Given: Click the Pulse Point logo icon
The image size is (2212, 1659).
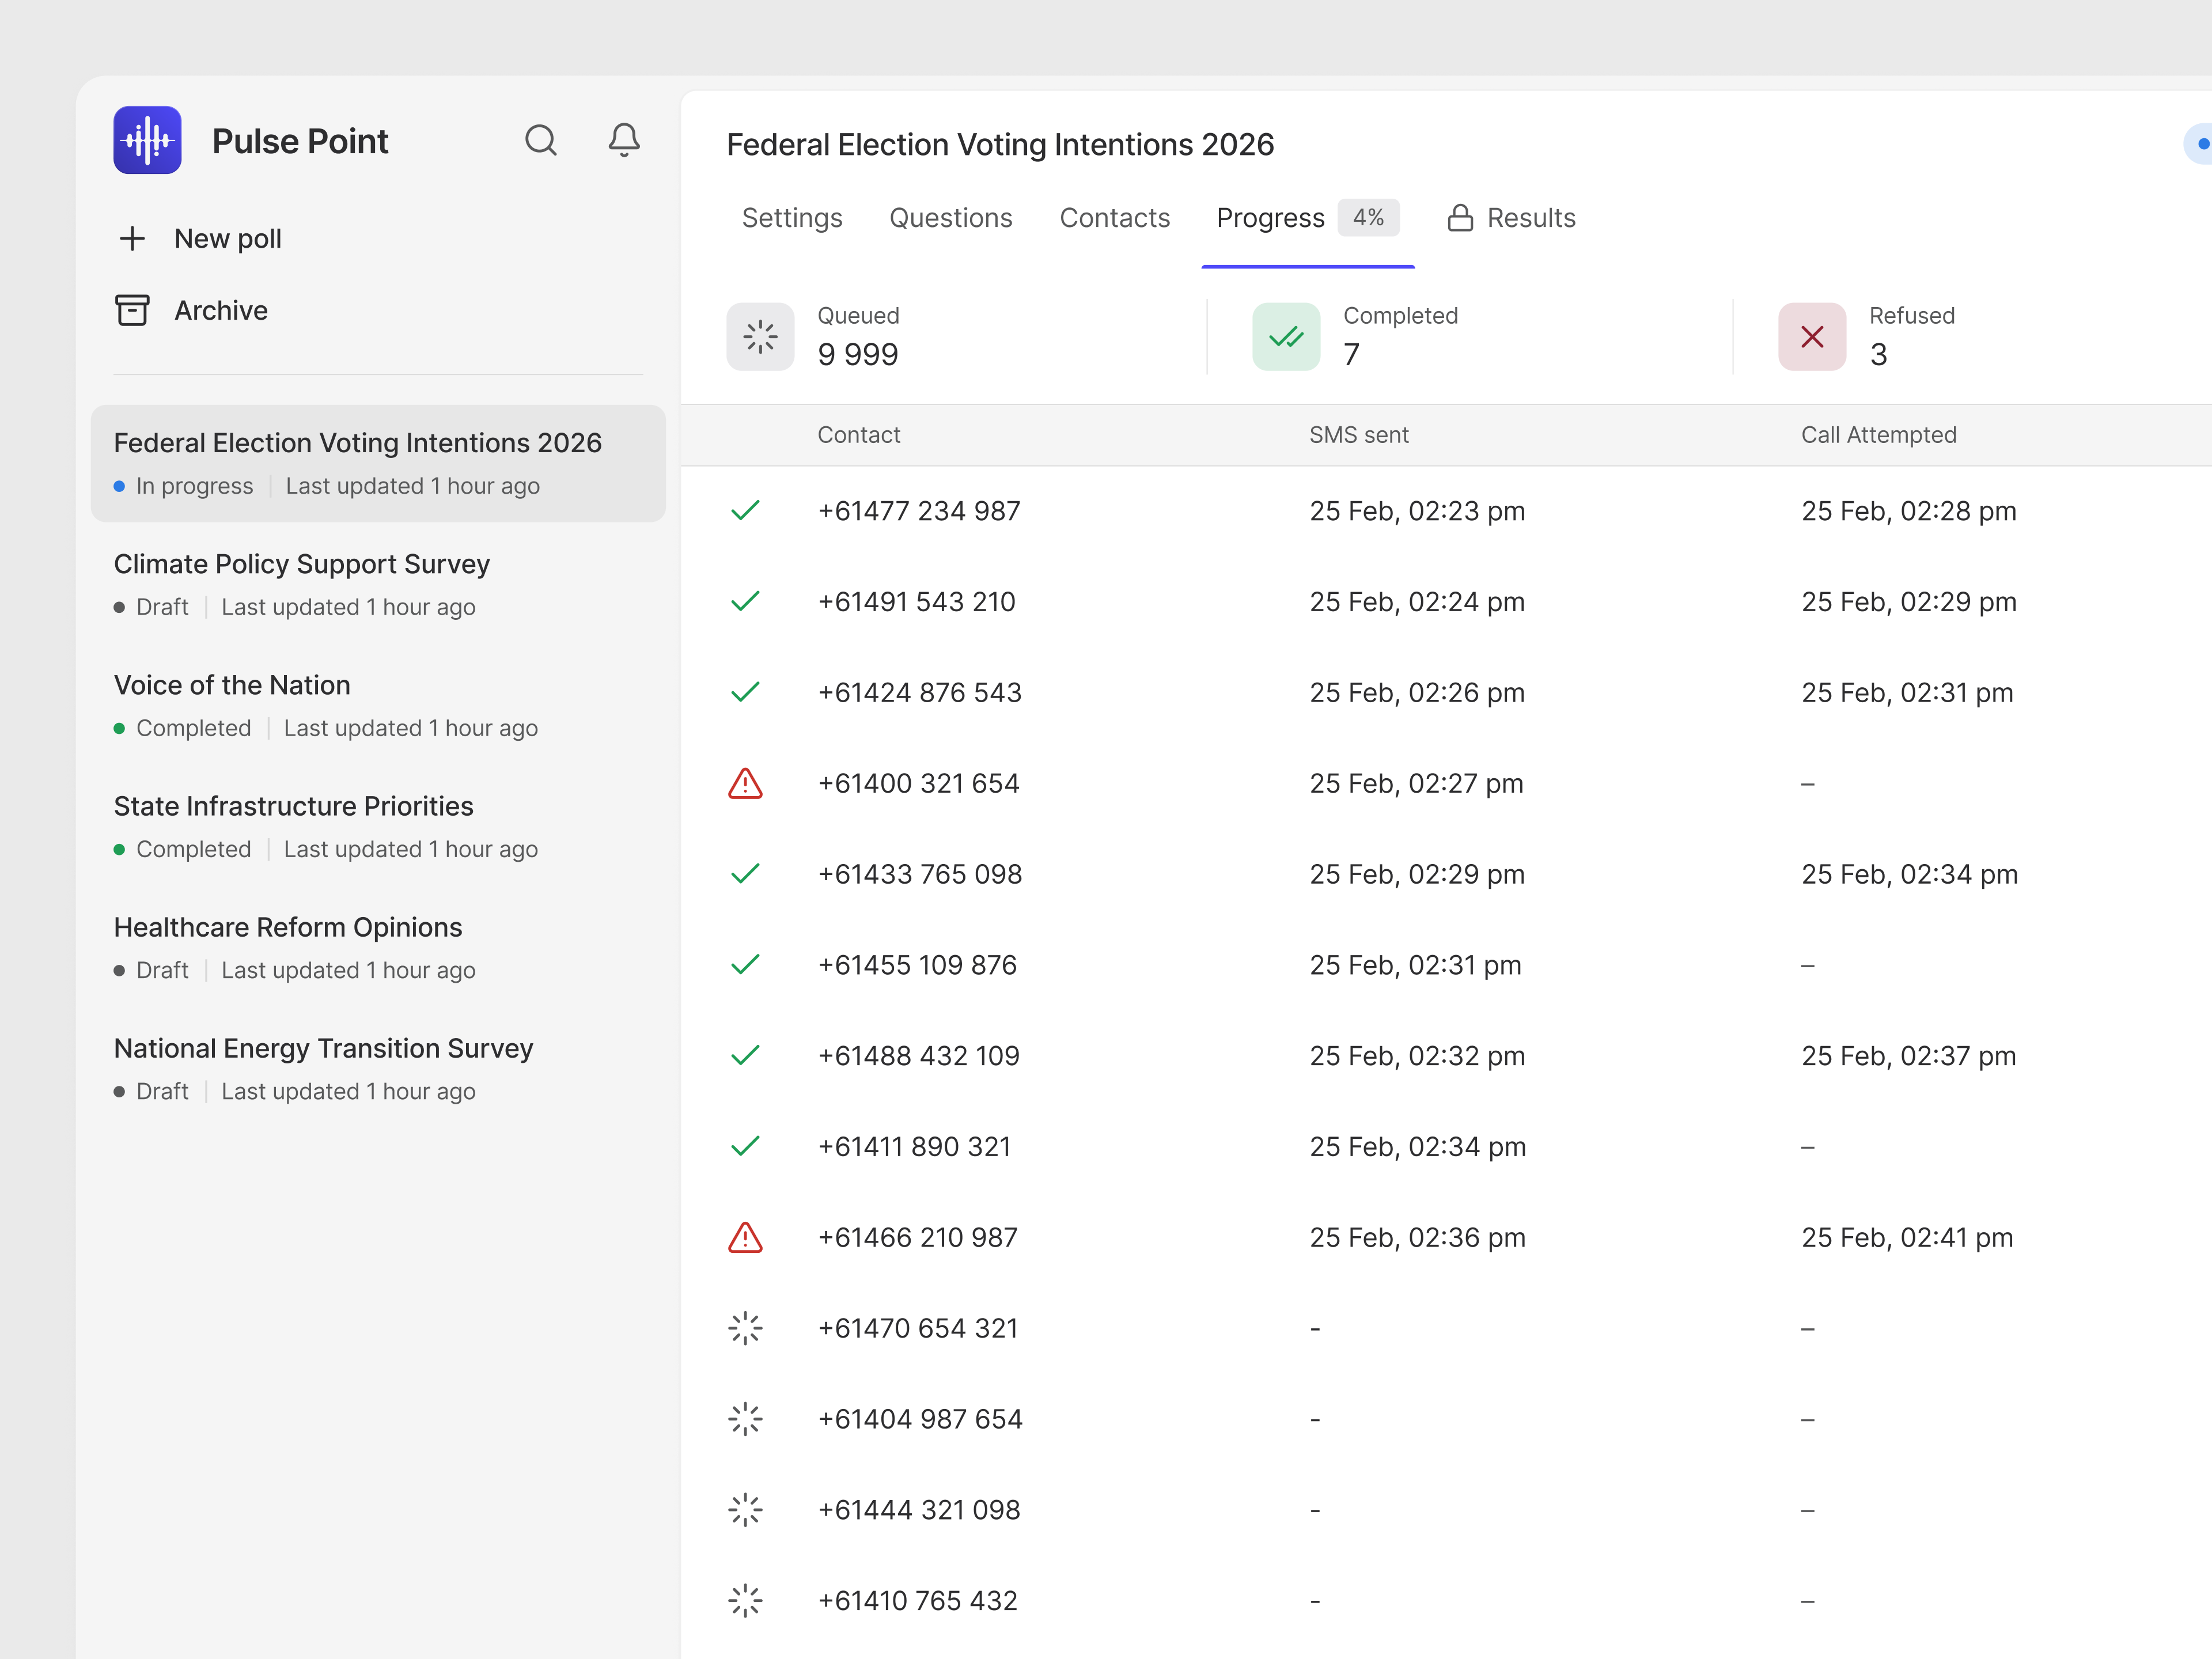Looking at the screenshot, I should click(x=147, y=140).
